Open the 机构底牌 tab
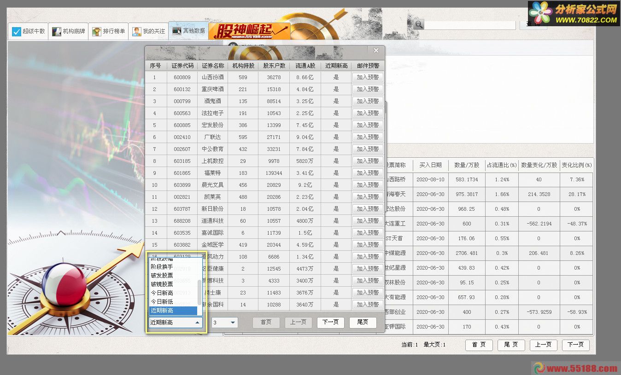Viewport: 621px width, 375px height. (68, 31)
